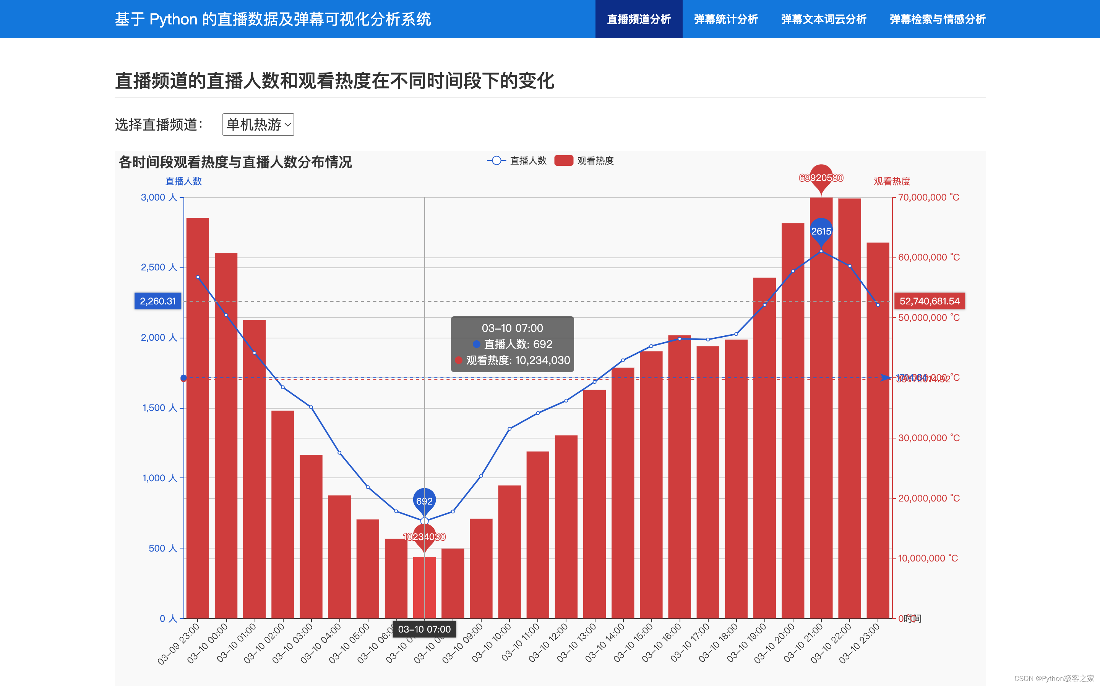
Task: Select the active 直播频道分析 nav item
Action: [x=638, y=19]
